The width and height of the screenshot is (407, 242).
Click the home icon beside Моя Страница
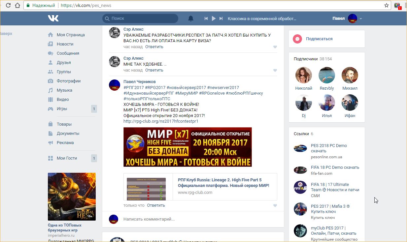click(51, 35)
